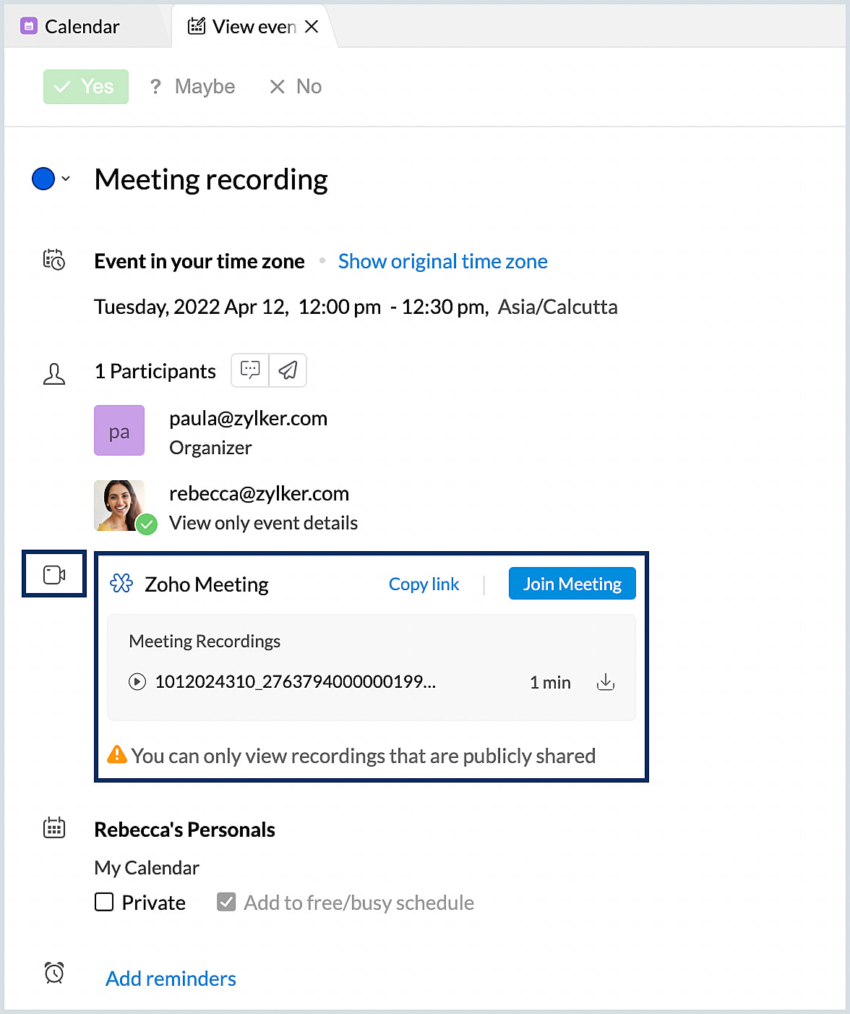Click the Zoho Meeting logo icon

click(x=121, y=584)
